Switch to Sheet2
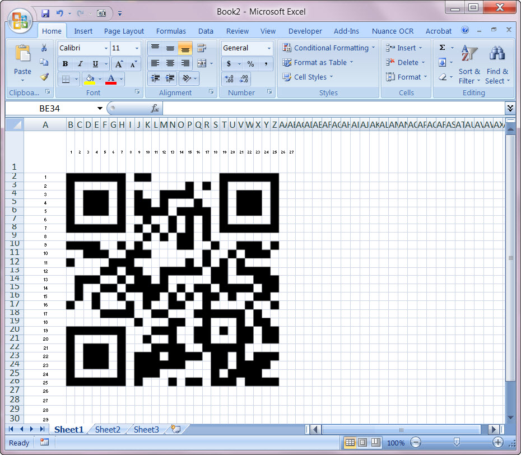Image resolution: width=521 pixels, height=455 pixels. [x=107, y=429]
